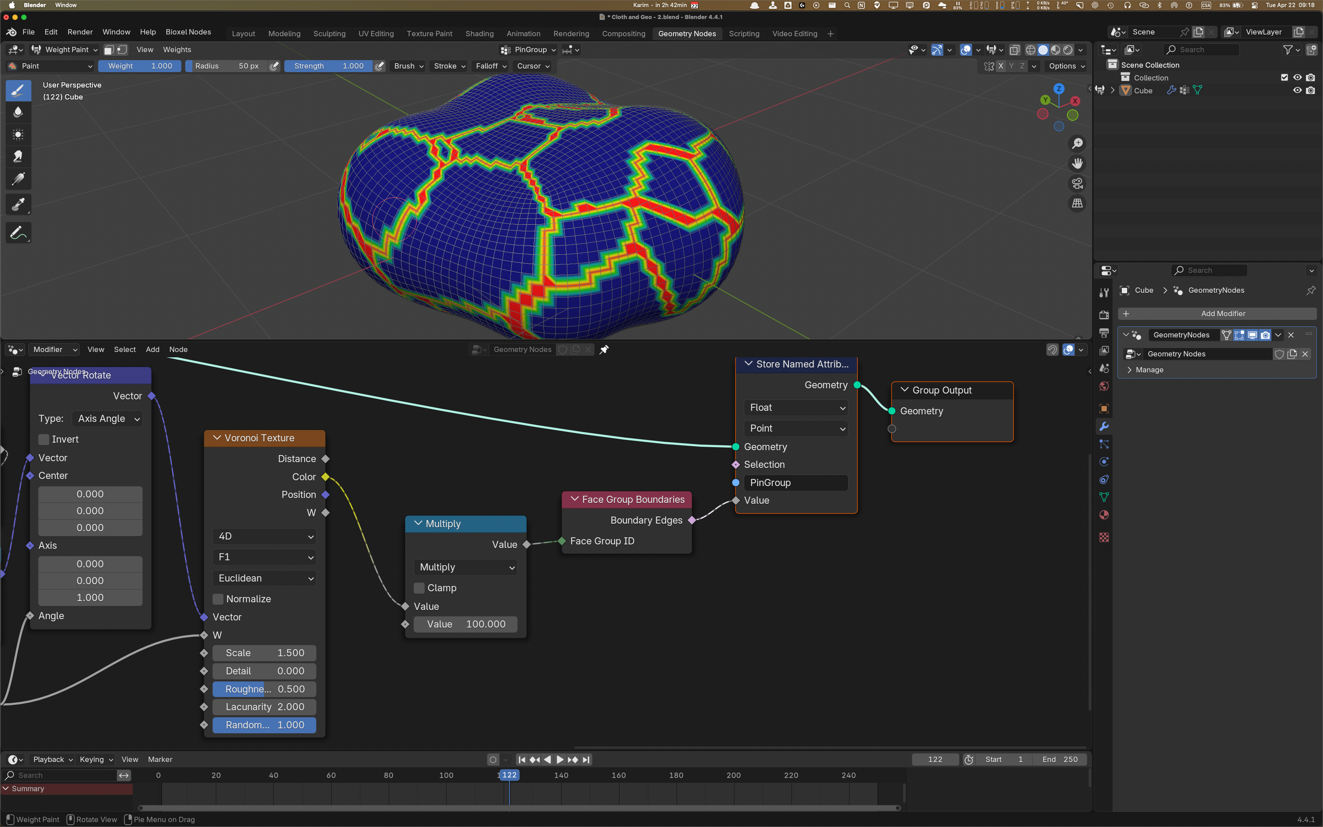Open the Multiply operation dropdown
The height and width of the screenshot is (827, 1323).
click(466, 568)
